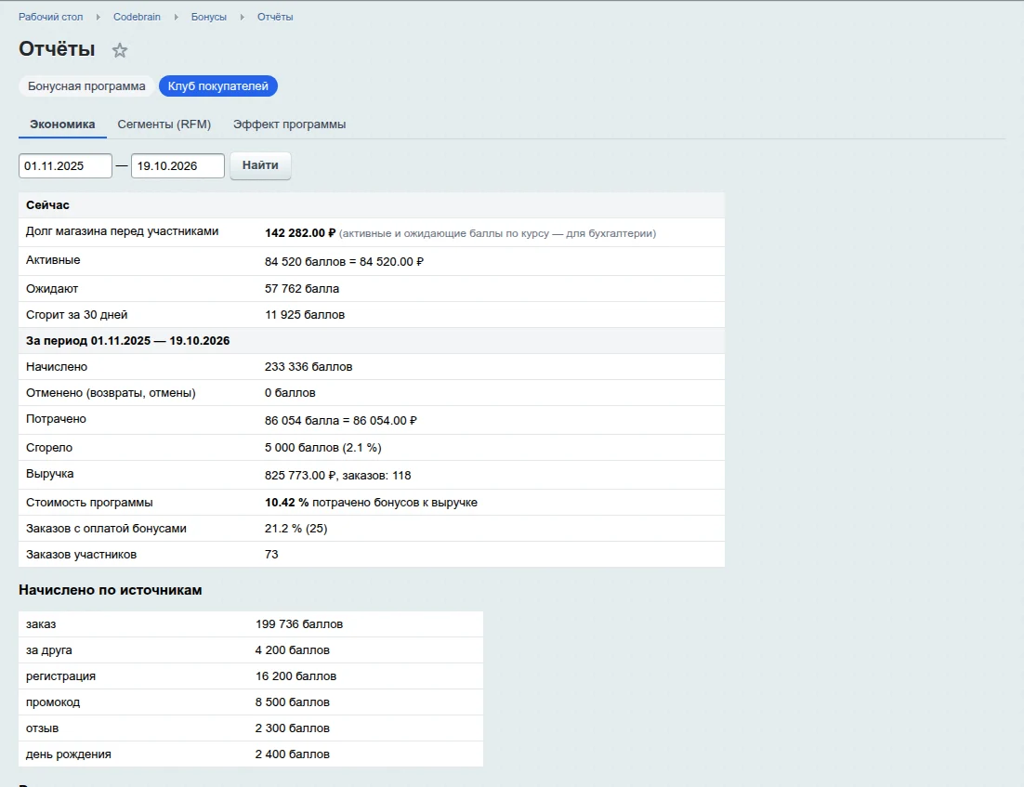
Task: Open Бонусы breadcrumb link
Action: [209, 17]
